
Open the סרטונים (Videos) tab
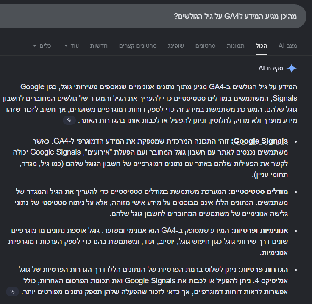(206, 46)
